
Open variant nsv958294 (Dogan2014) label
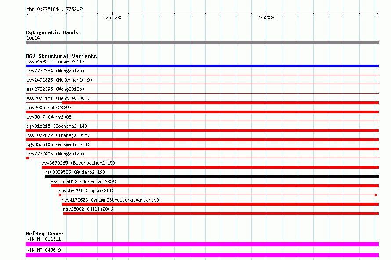[x=86, y=191]
